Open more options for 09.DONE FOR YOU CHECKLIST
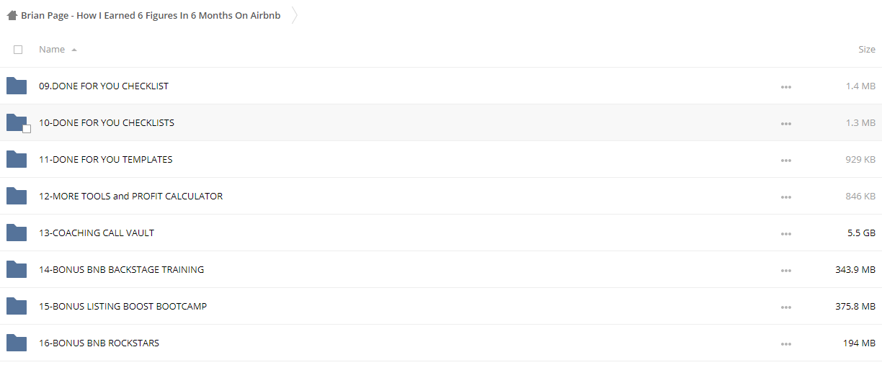The width and height of the screenshot is (882, 365). [786, 86]
